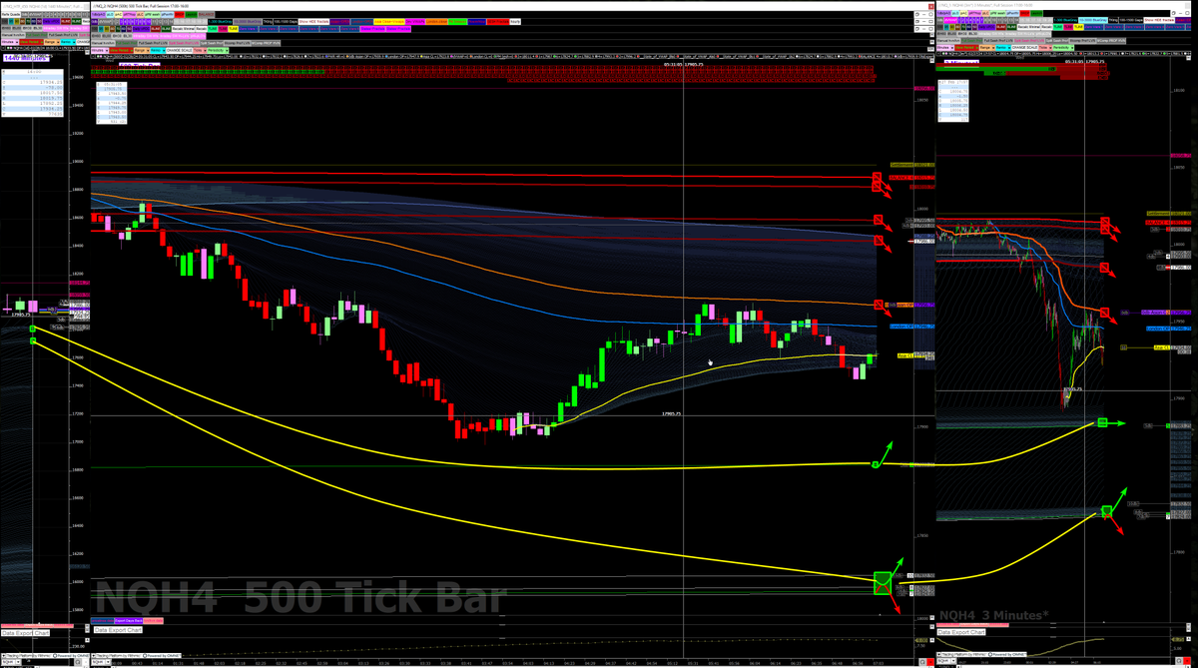Click Manual button in 500 Tick window profile row

pyautogui.click(x=103, y=43)
